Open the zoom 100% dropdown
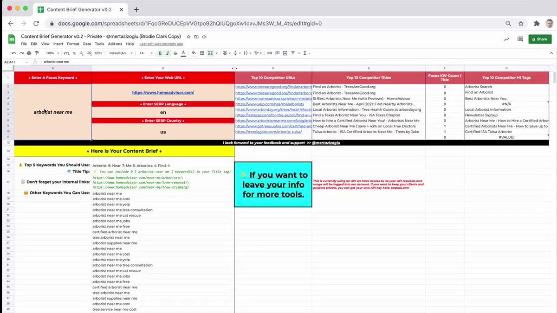 52,53
